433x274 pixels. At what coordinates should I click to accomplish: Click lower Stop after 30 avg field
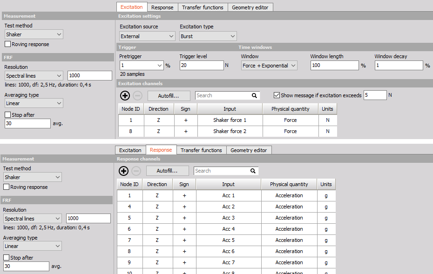point(26,266)
